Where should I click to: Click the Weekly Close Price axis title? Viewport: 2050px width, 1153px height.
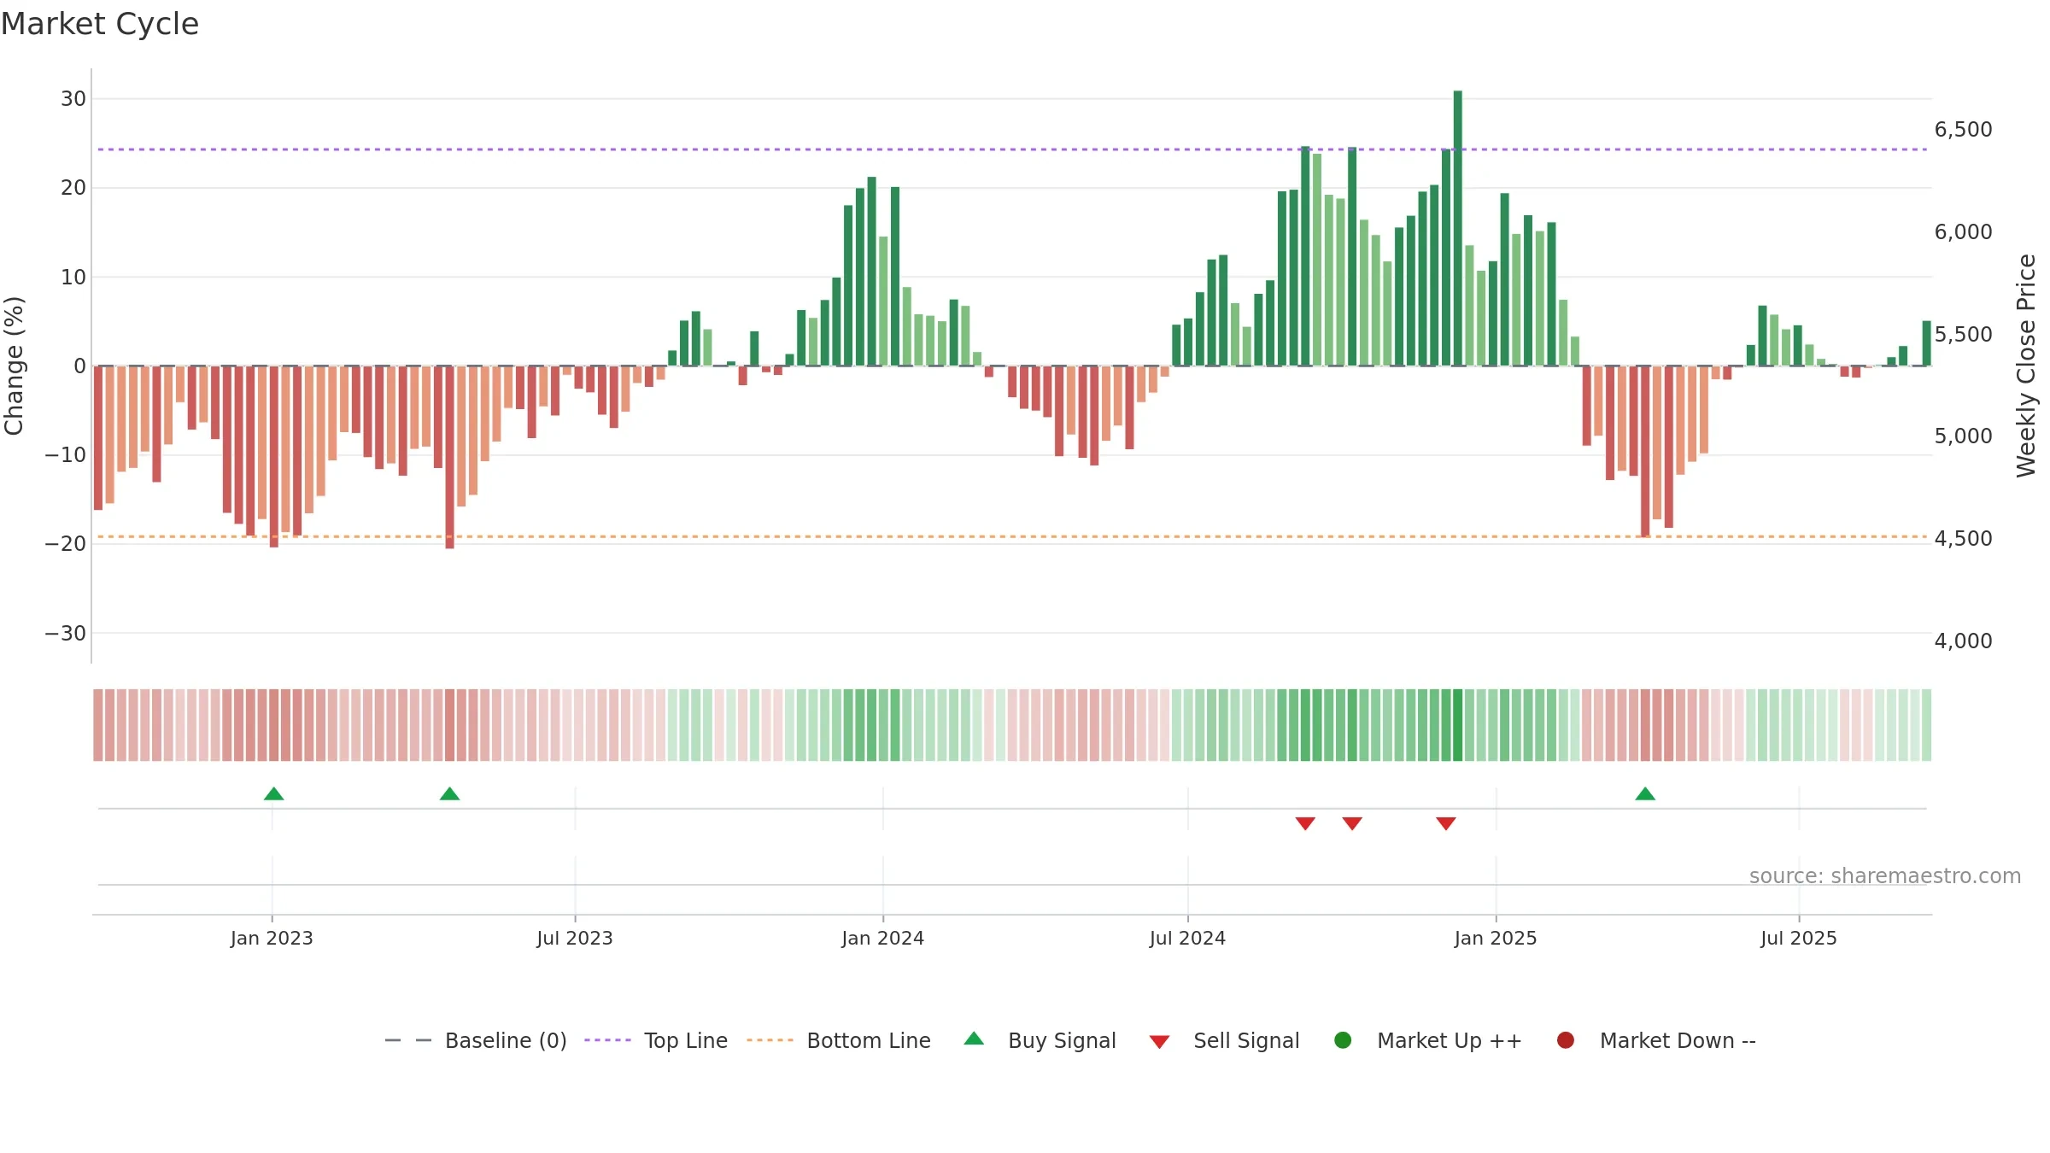(2026, 366)
